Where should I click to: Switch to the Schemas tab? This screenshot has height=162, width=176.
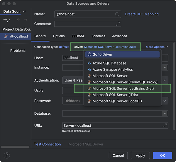98,36
